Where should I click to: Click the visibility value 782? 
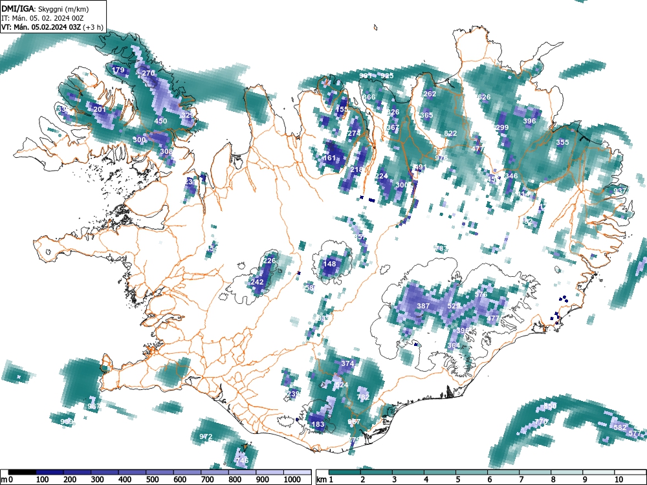click(x=363, y=397)
